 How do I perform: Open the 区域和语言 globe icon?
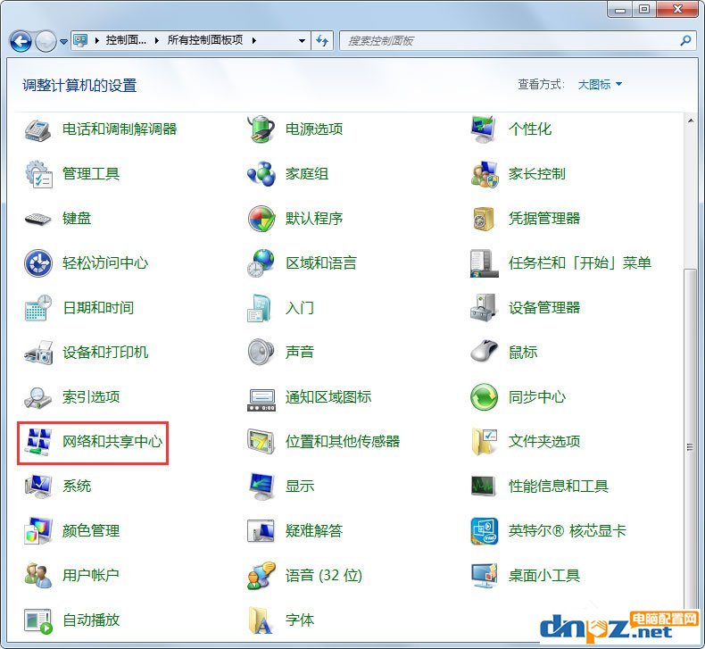coord(261,263)
